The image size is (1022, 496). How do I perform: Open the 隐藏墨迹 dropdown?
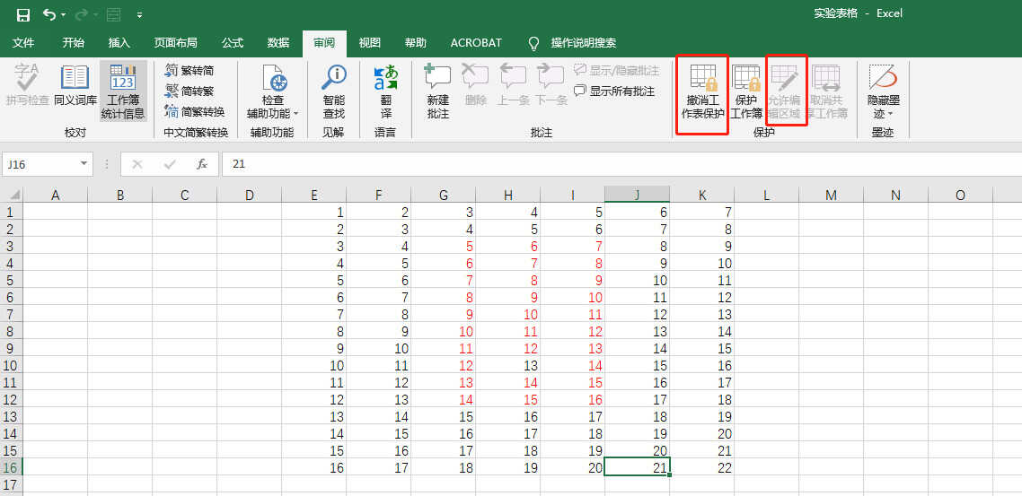883,91
